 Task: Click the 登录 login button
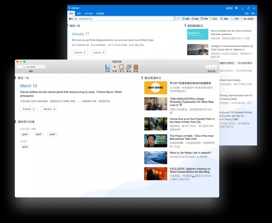tap(229, 8)
